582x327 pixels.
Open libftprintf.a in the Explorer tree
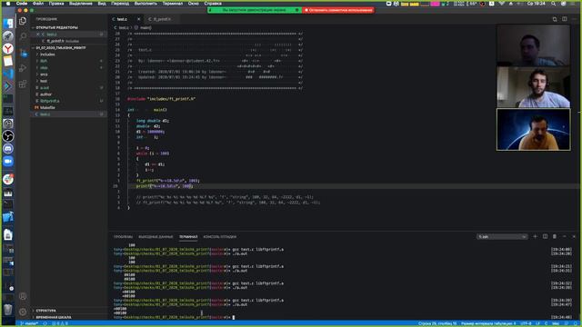click(50, 101)
